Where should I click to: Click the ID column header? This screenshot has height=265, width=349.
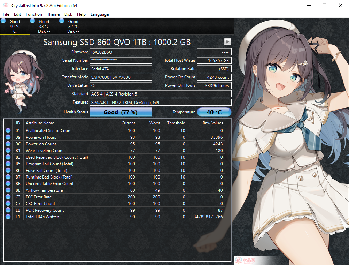[x=18, y=123]
